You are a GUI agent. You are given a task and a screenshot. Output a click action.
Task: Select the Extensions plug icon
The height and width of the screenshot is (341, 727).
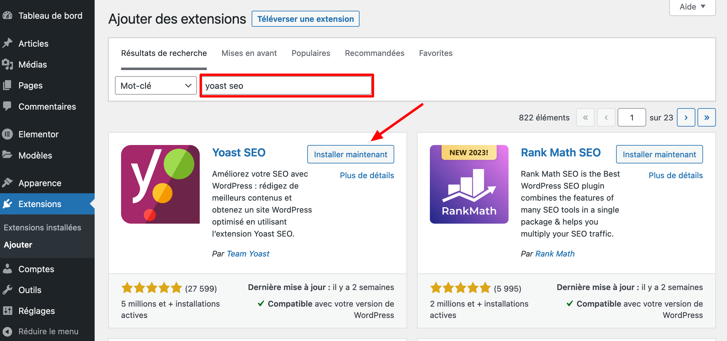click(x=8, y=204)
